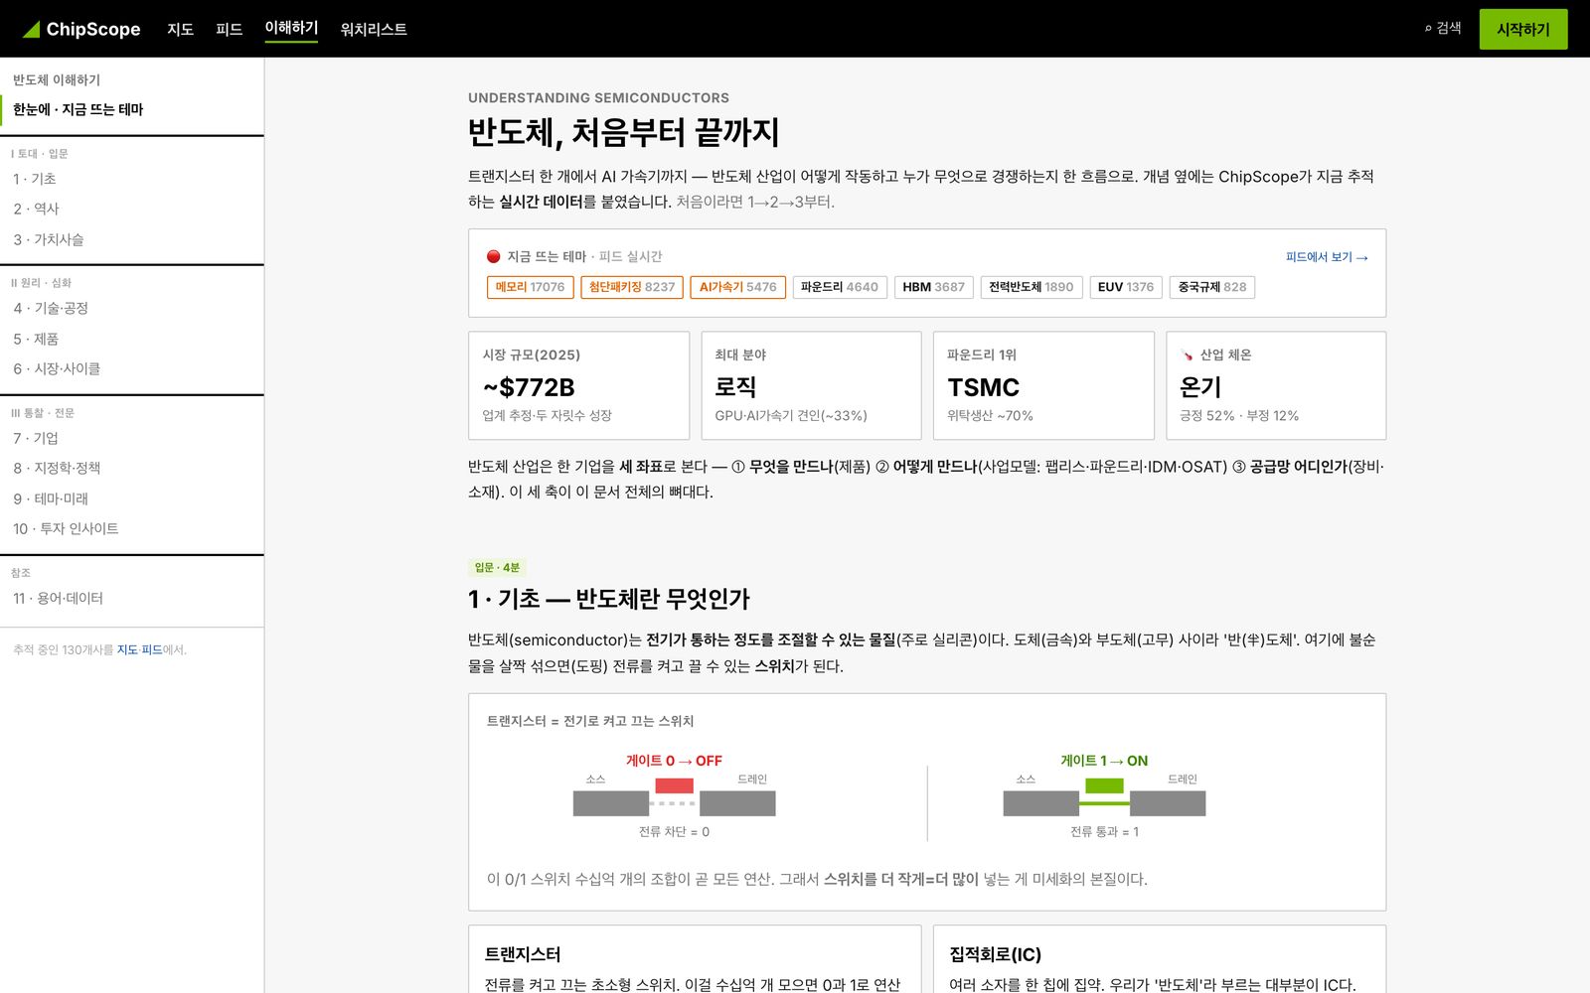Click the green 시작하기 button
The height and width of the screenshot is (993, 1590).
tap(1523, 29)
